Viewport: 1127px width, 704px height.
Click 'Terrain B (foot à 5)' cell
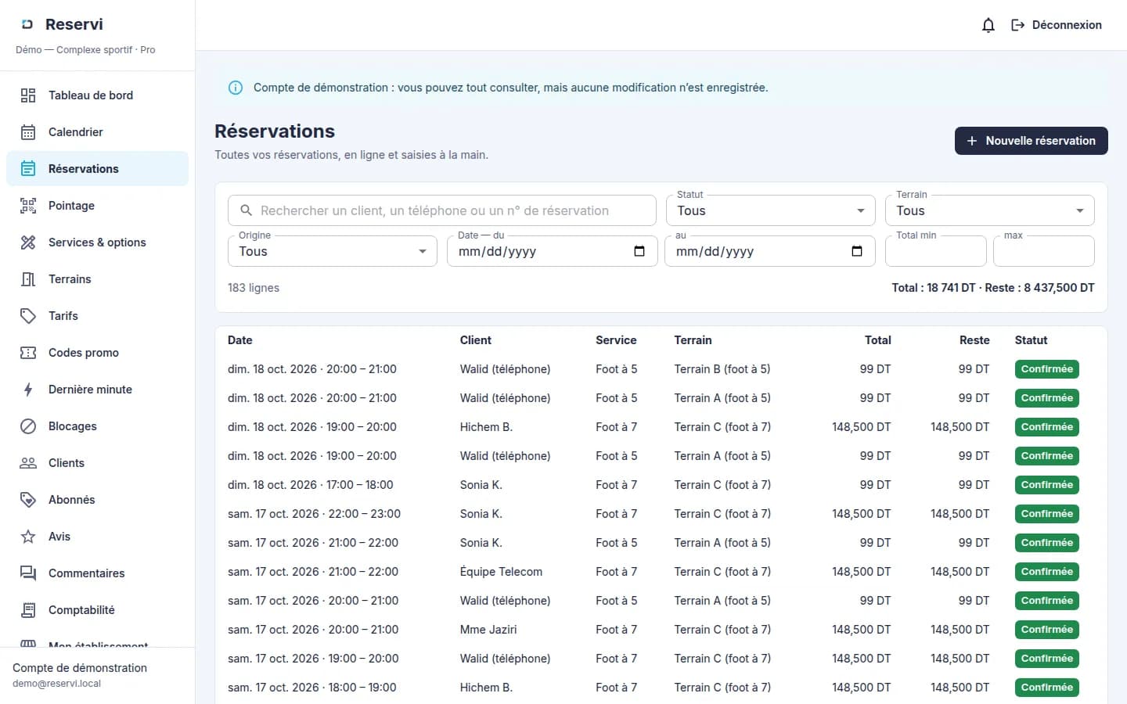pos(722,369)
